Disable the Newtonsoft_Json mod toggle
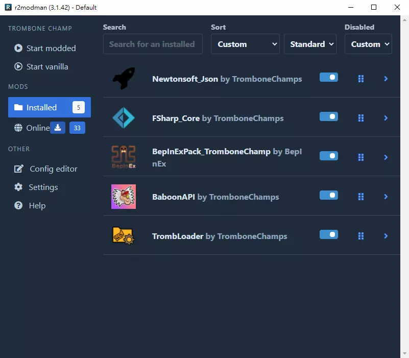 coord(329,77)
